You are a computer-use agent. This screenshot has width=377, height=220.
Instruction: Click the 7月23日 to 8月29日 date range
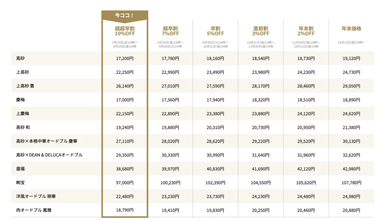(124, 45)
